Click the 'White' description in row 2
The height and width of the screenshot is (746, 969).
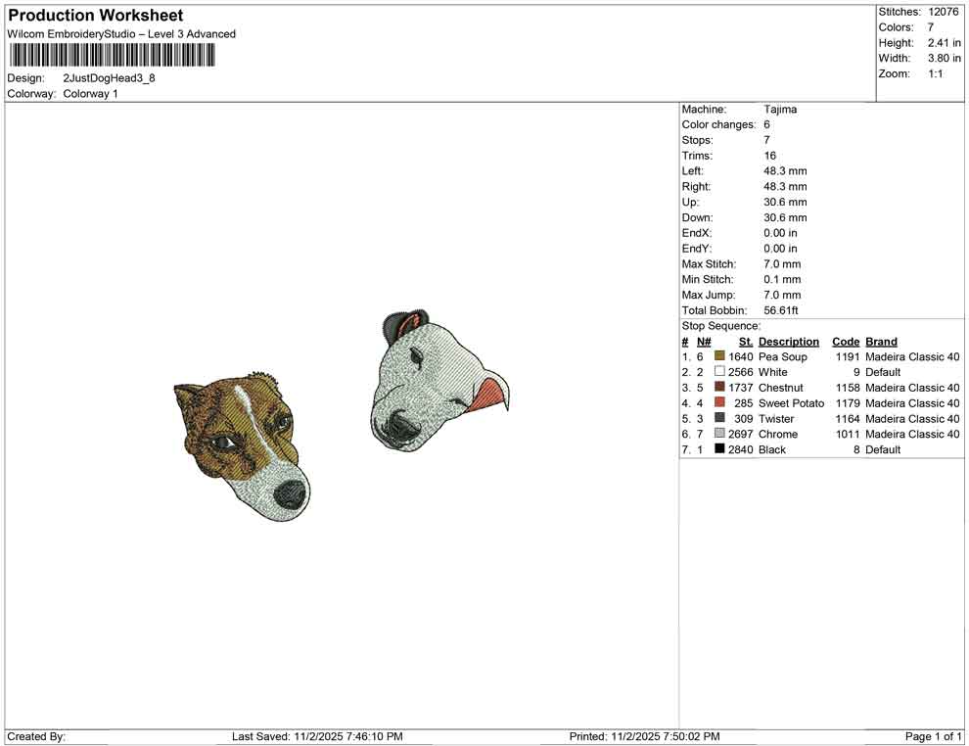click(772, 372)
